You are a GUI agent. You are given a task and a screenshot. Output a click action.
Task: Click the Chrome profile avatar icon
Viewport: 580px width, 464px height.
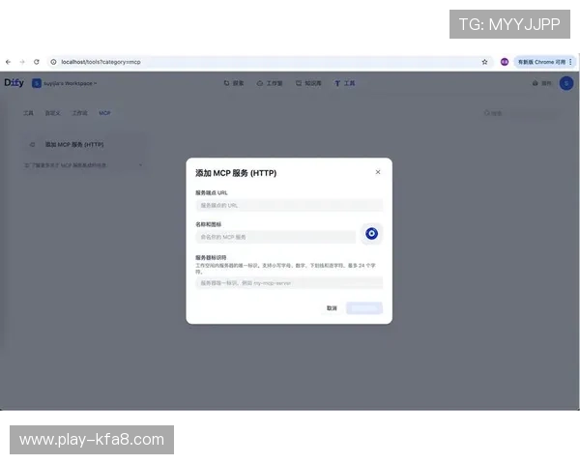coord(505,62)
